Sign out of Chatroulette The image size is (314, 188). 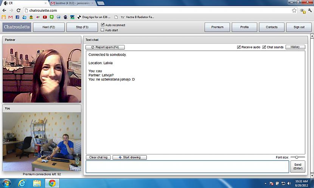pyautogui.click(x=299, y=27)
